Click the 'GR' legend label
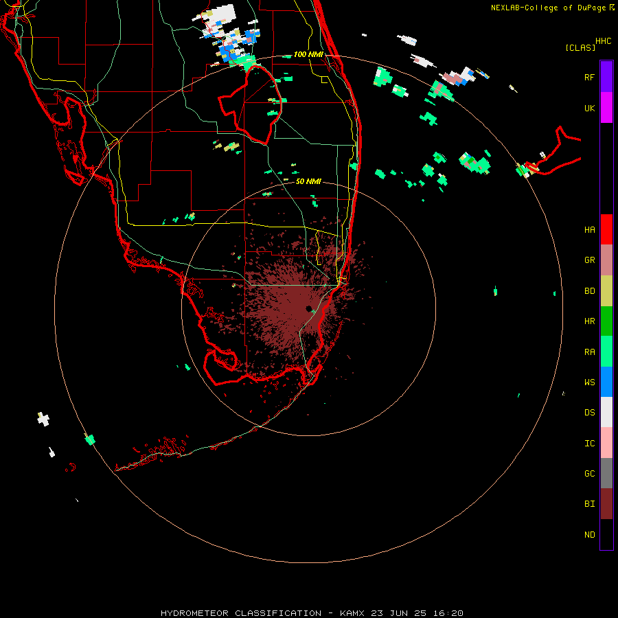 [589, 260]
